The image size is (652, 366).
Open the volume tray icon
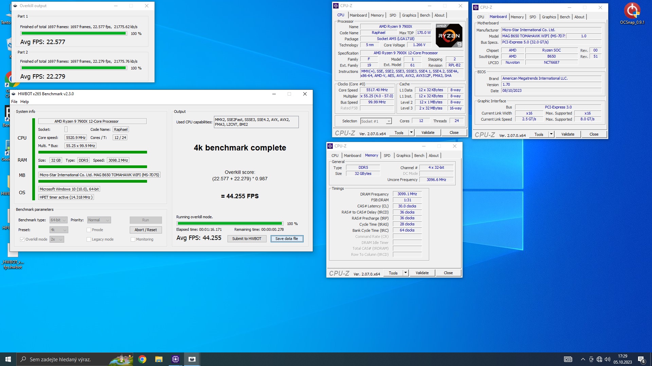pos(607,359)
